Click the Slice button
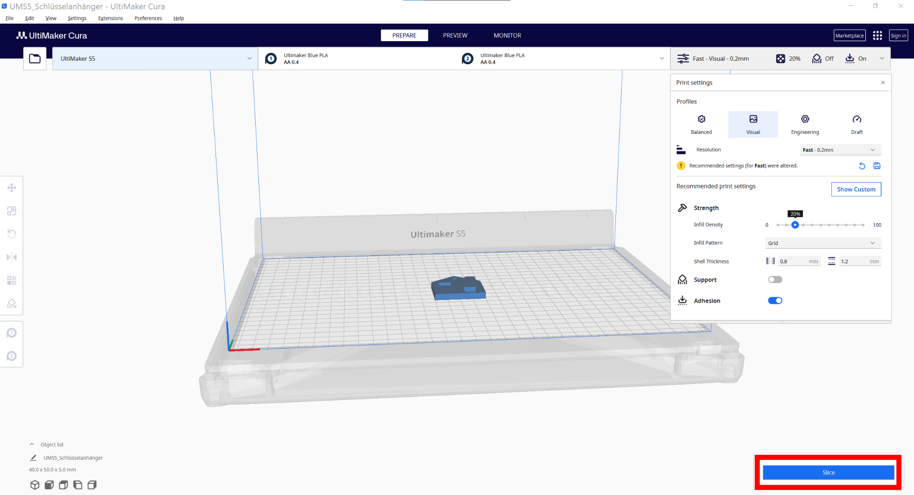This screenshot has height=495, width=914. pos(828,472)
